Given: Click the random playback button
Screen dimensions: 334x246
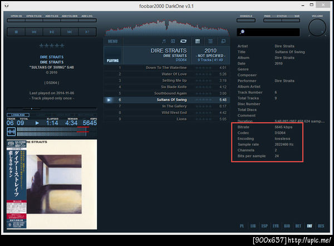Looking at the screenshot, I should click(87, 32).
